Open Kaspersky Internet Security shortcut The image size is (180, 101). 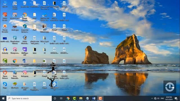25,28
